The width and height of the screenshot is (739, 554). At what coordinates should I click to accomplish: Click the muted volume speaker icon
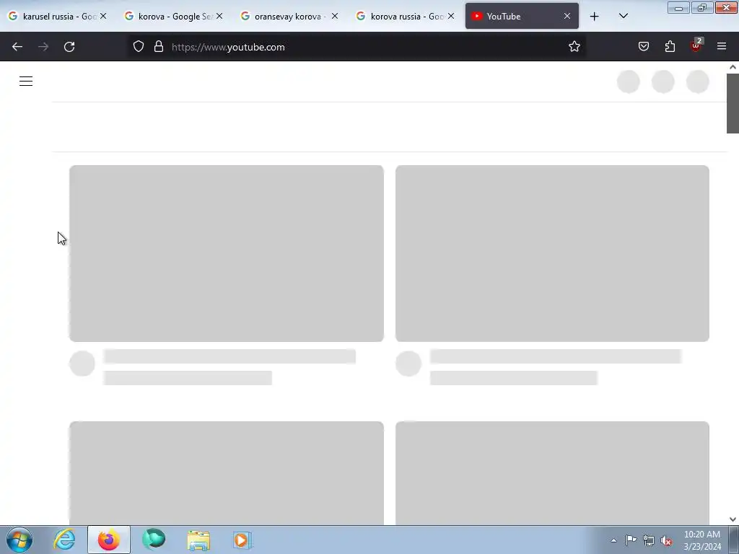666,540
